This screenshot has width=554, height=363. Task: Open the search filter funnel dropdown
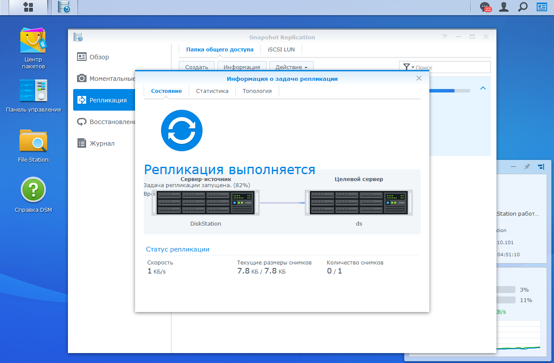tap(409, 67)
